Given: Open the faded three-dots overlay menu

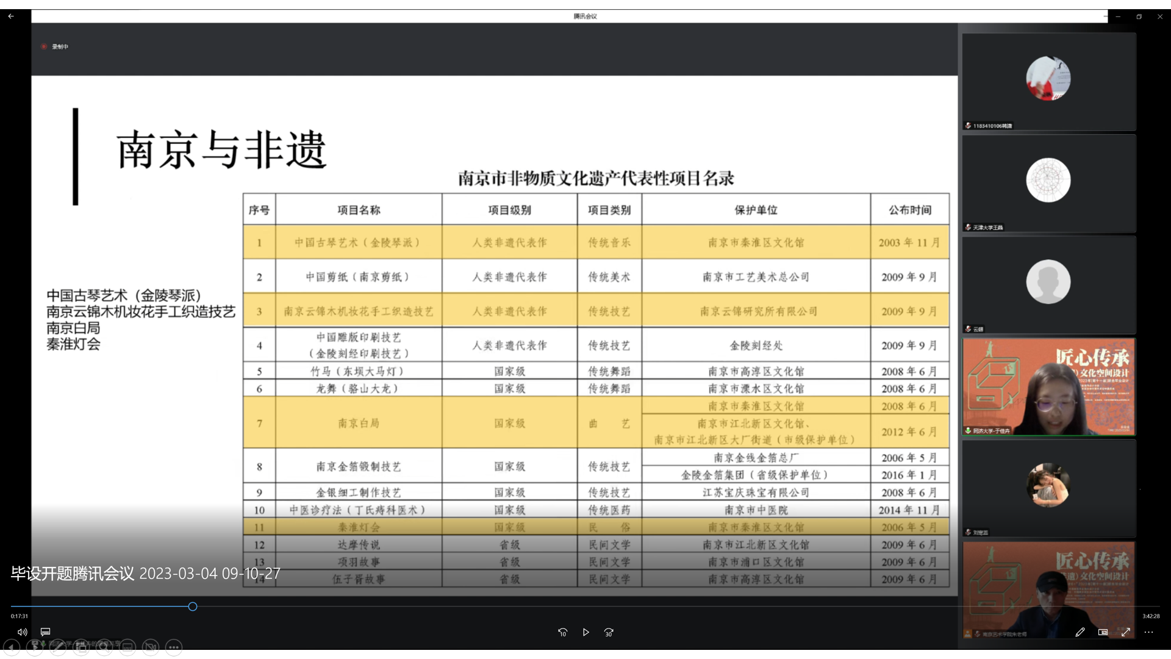Looking at the screenshot, I should coord(174,647).
